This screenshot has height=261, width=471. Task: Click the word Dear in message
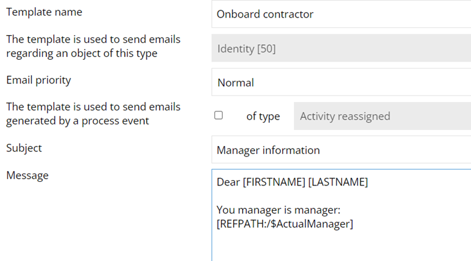pyautogui.click(x=228, y=182)
